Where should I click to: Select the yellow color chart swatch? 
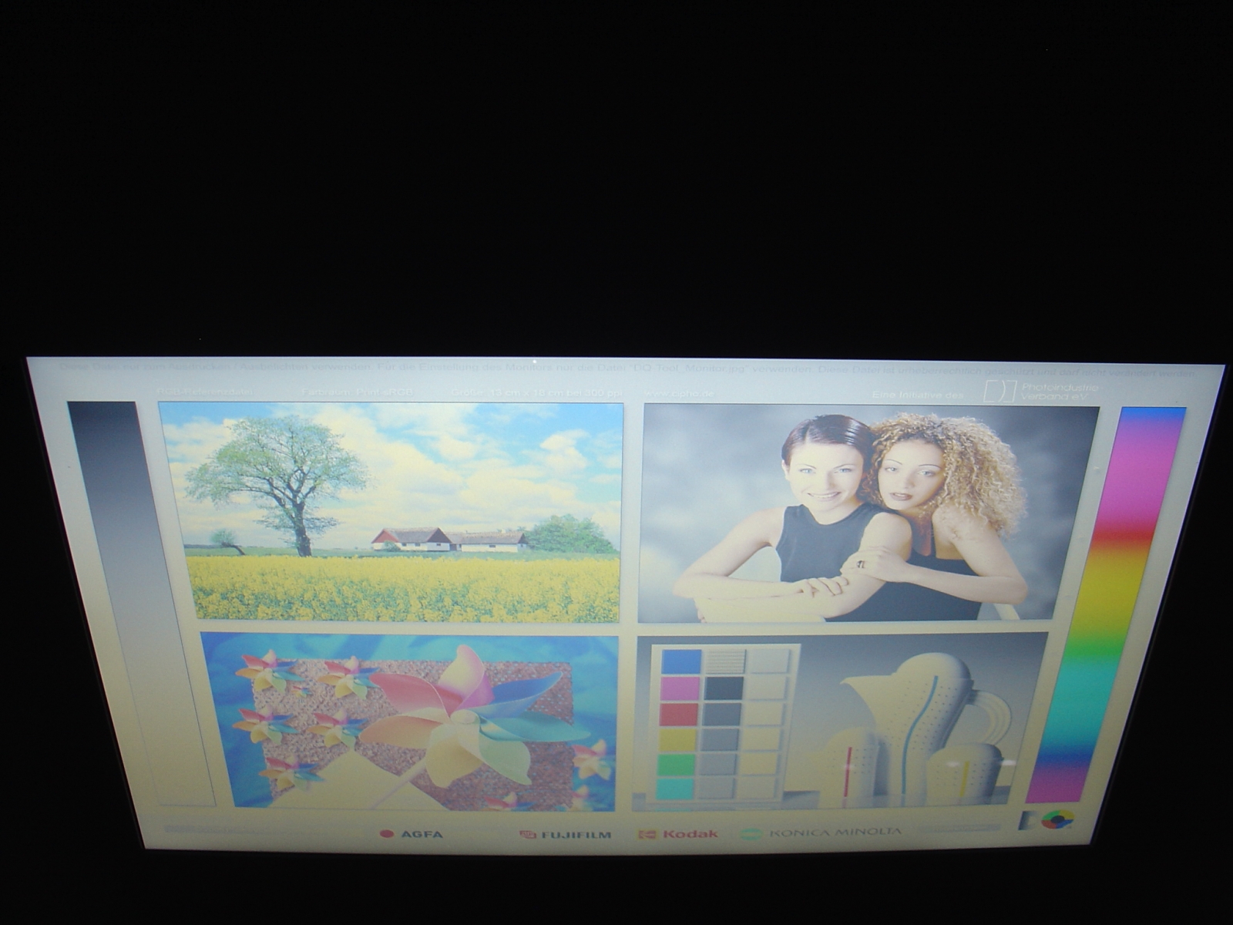[x=677, y=740]
